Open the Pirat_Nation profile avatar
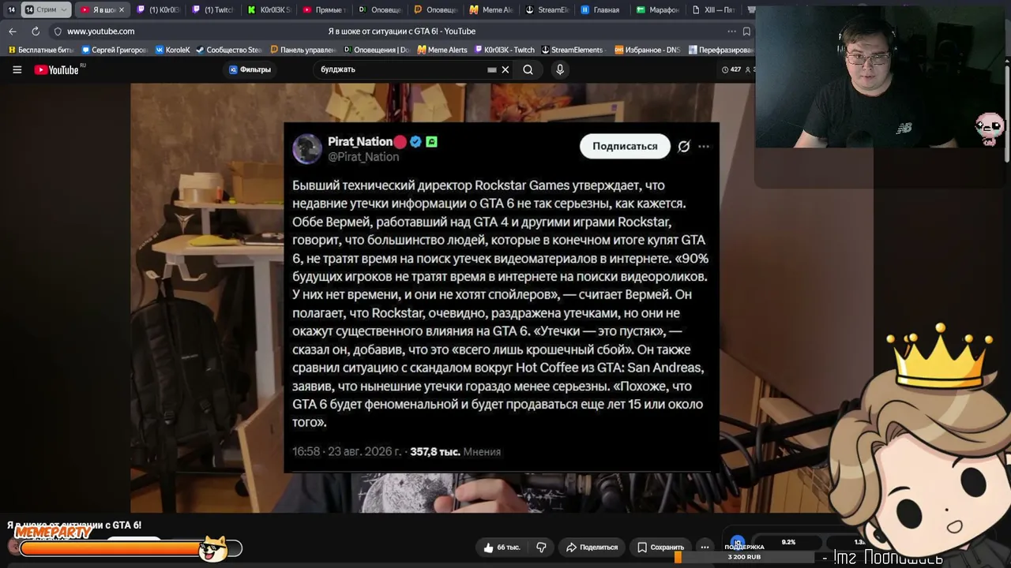Viewport: 1011px width, 568px height. (x=307, y=148)
